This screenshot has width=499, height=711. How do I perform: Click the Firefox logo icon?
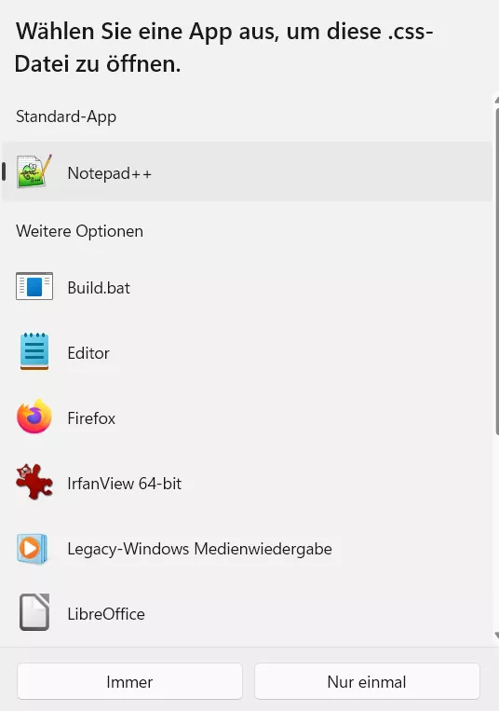point(34,417)
